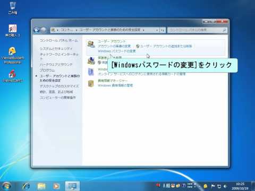The height and width of the screenshot is (191, 255).
Task: Open the ごみ箱 recycle bin desktop icon
Action: pyautogui.click(x=13, y=6)
